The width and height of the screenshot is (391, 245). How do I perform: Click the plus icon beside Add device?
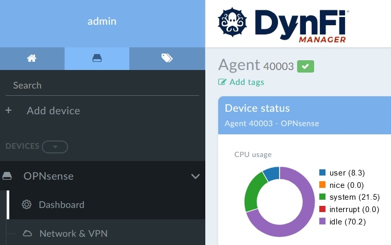(8, 110)
